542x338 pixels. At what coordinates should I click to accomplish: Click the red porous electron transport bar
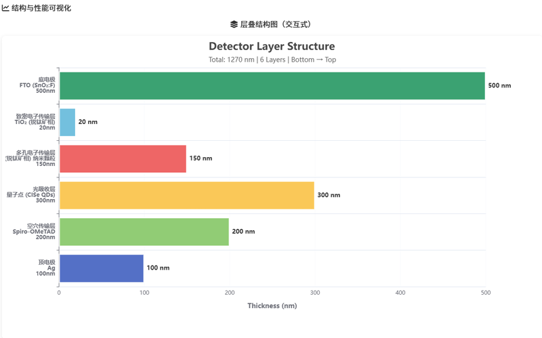coord(123,159)
